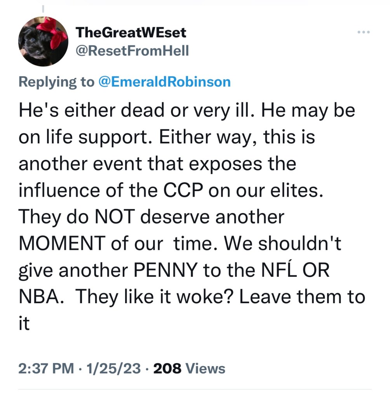Open the three-dot more options menu
This screenshot has width=390, height=398.
pyautogui.click(x=364, y=32)
